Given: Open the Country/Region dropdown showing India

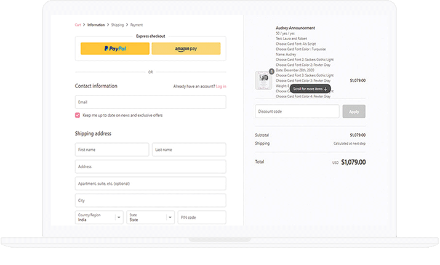Looking at the screenshot, I should 99,217.
